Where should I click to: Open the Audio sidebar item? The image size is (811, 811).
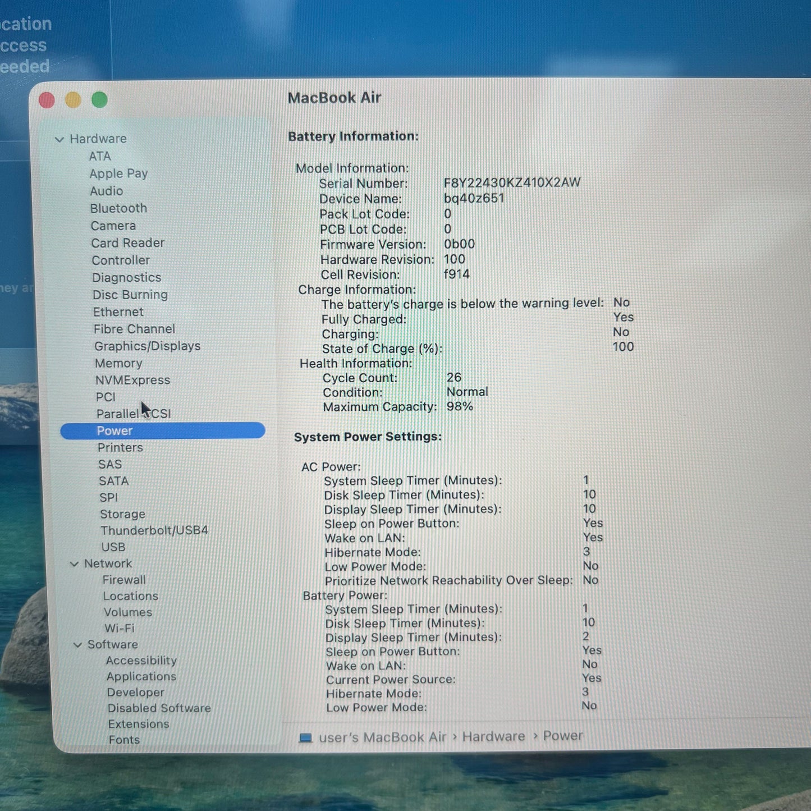coord(107,191)
